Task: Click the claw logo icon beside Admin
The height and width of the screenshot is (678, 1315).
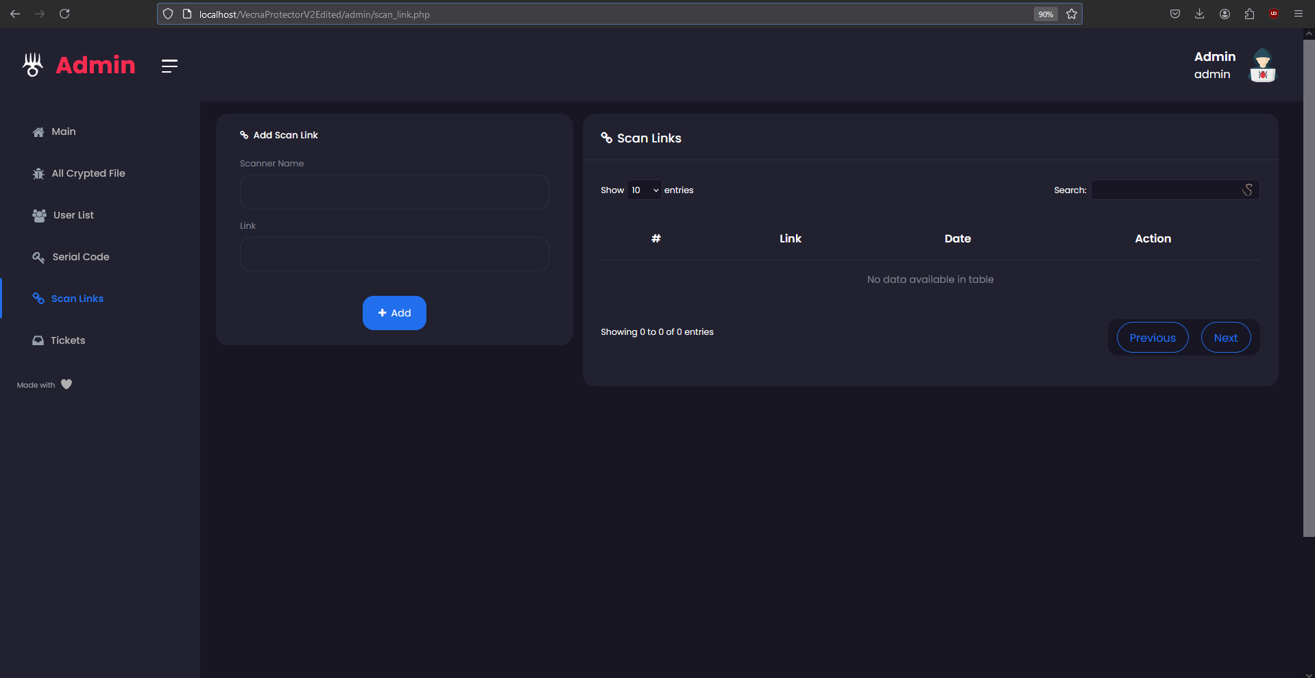Action: coord(32,65)
